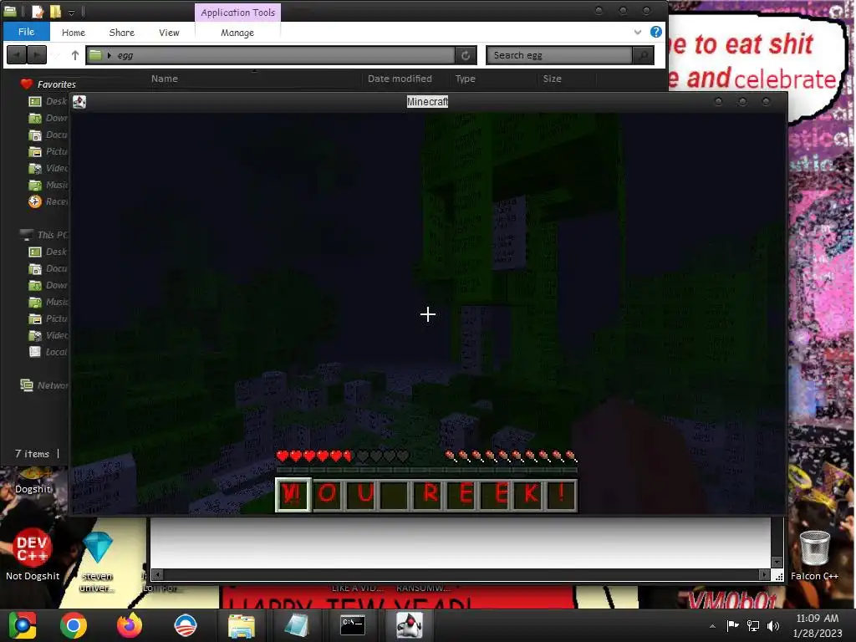The width and height of the screenshot is (856, 642).
Task: Select hotbar slot with letter O
Action: tap(327, 495)
